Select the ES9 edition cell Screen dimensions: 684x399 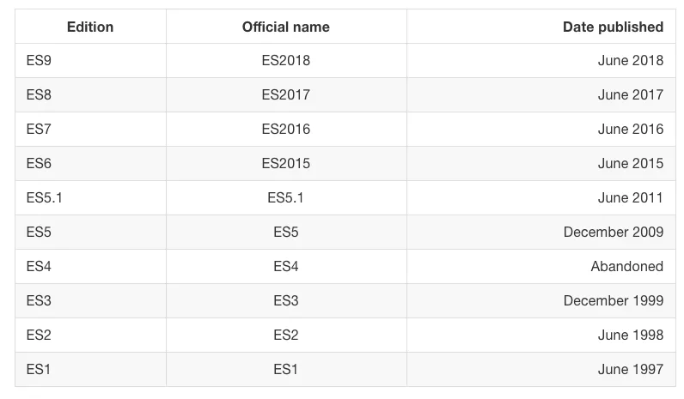pos(40,61)
